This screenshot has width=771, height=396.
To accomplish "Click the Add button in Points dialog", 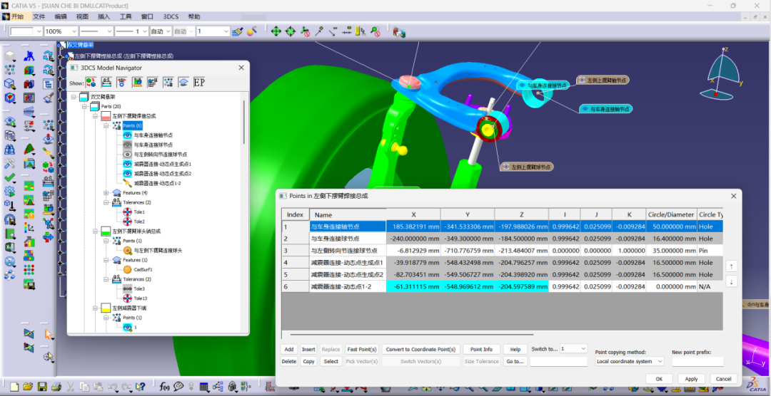I will pos(289,350).
